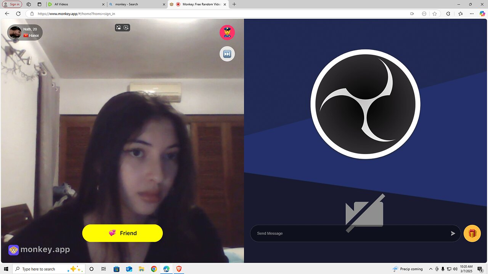
Task: Launch Brave browser from the taskbar
Action: tap(179, 269)
